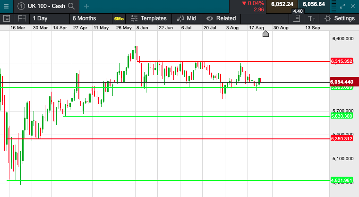This screenshot has width=359, height=197.
Task: Select the UK 100 - Cash tab
Action: coord(46,6)
